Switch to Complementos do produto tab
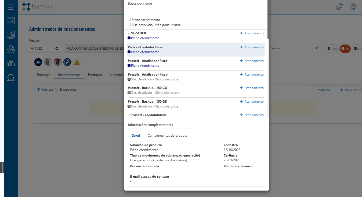The image size is (362, 197). 167,136
